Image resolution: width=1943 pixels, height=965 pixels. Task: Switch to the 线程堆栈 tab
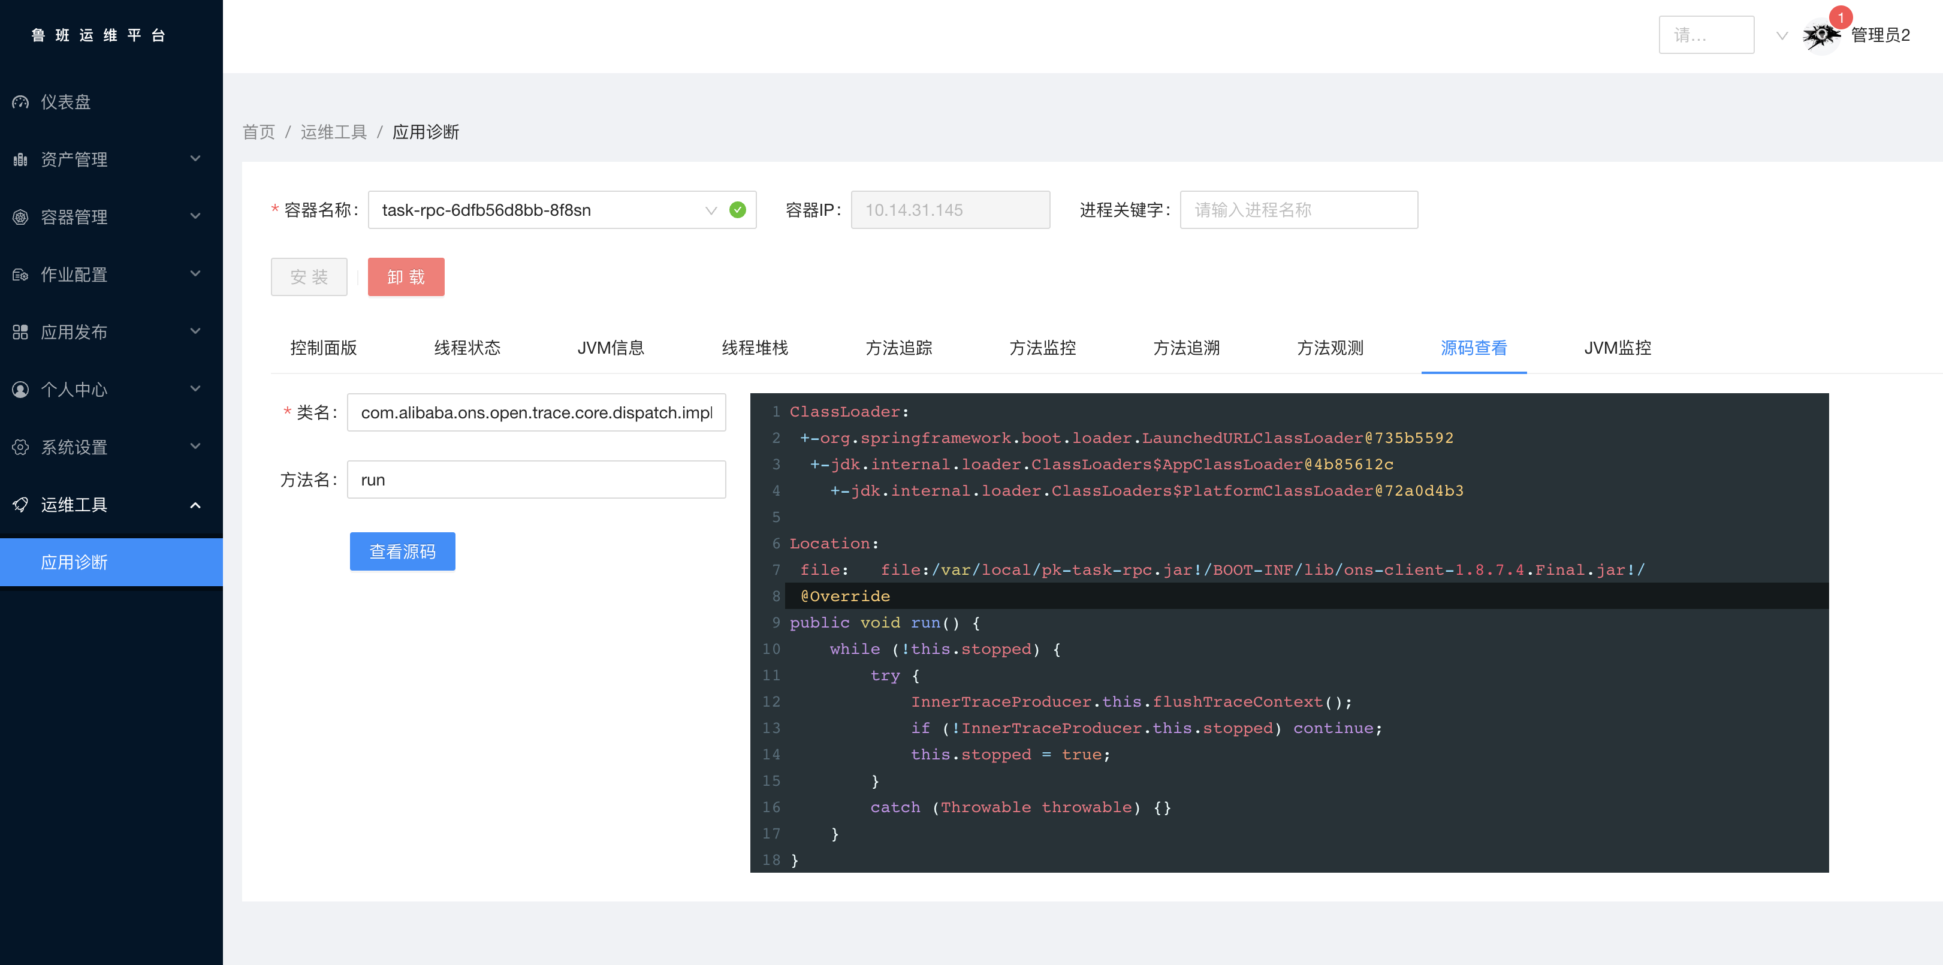(755, 348)
